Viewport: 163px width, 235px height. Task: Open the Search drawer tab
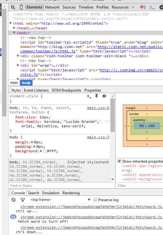[x=33, y=193]
